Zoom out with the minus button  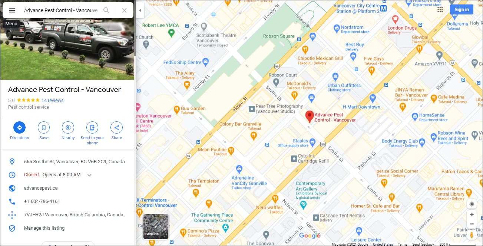pyautogui.click(x=472, y=224)
